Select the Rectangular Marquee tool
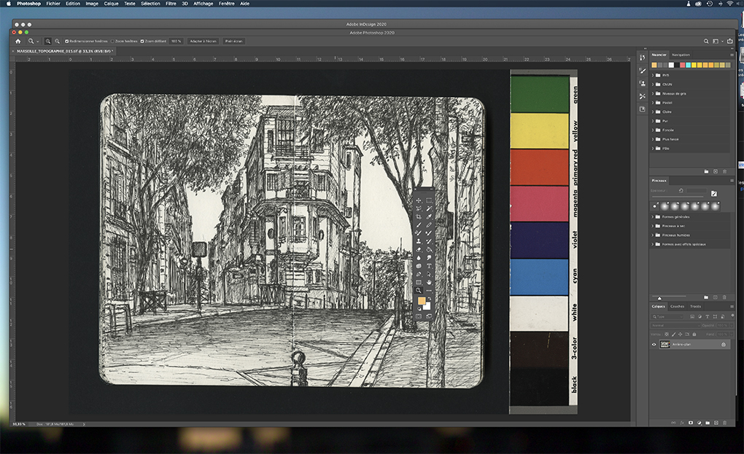This screenshot has height=454, width=744. tap(429, 200)
